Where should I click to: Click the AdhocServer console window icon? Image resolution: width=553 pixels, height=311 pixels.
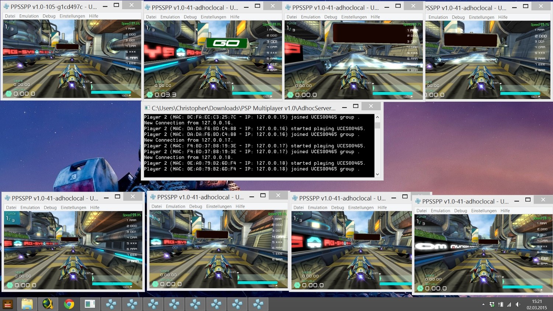coord(147,108)
